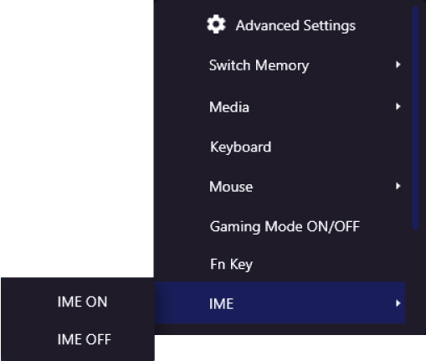Open the Media submenu entry
This screenshot has height=361, width=426.
tap(280, 106)
